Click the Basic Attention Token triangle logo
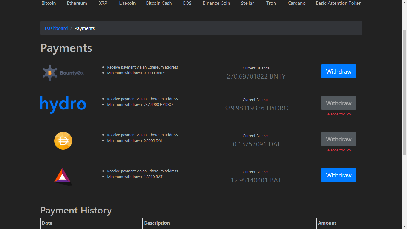 (x=63, y=177)
